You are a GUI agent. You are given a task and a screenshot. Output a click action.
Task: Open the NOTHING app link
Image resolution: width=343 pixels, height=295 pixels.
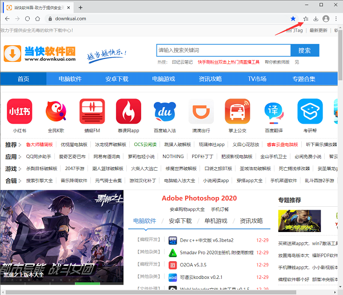pos(173,156)
